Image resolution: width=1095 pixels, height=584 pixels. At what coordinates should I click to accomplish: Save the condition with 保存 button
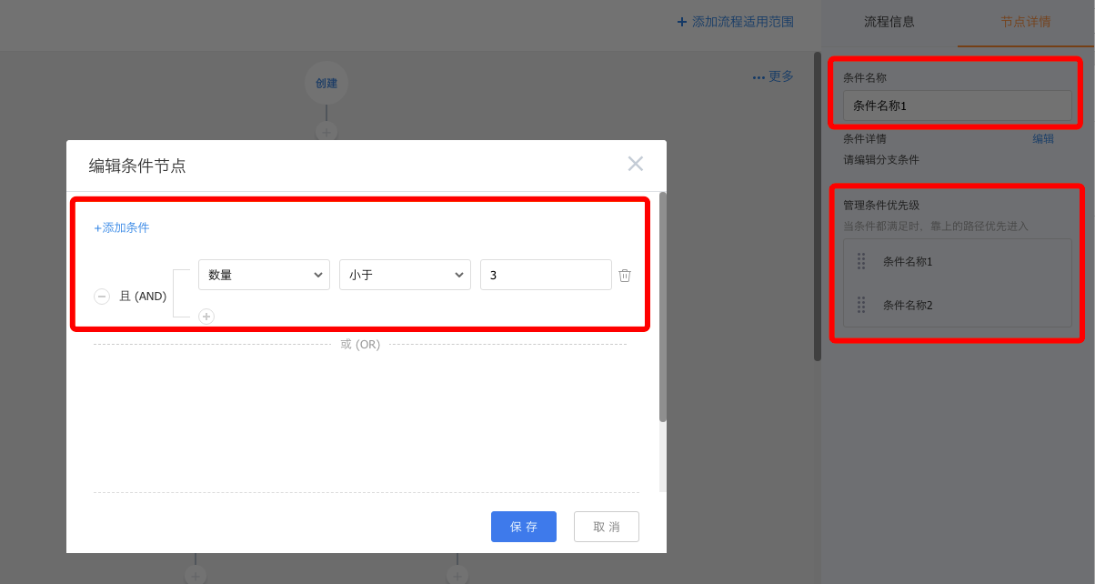524,527
